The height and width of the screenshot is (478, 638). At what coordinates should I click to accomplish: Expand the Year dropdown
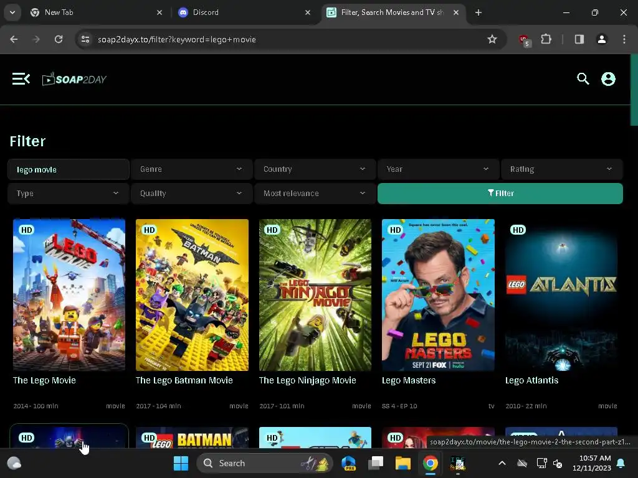pyautogui.click(x=438, y=169)
